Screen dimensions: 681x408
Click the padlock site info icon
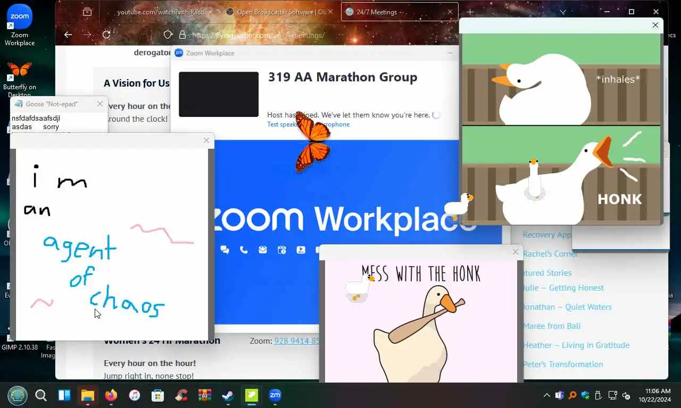point(182,35)
